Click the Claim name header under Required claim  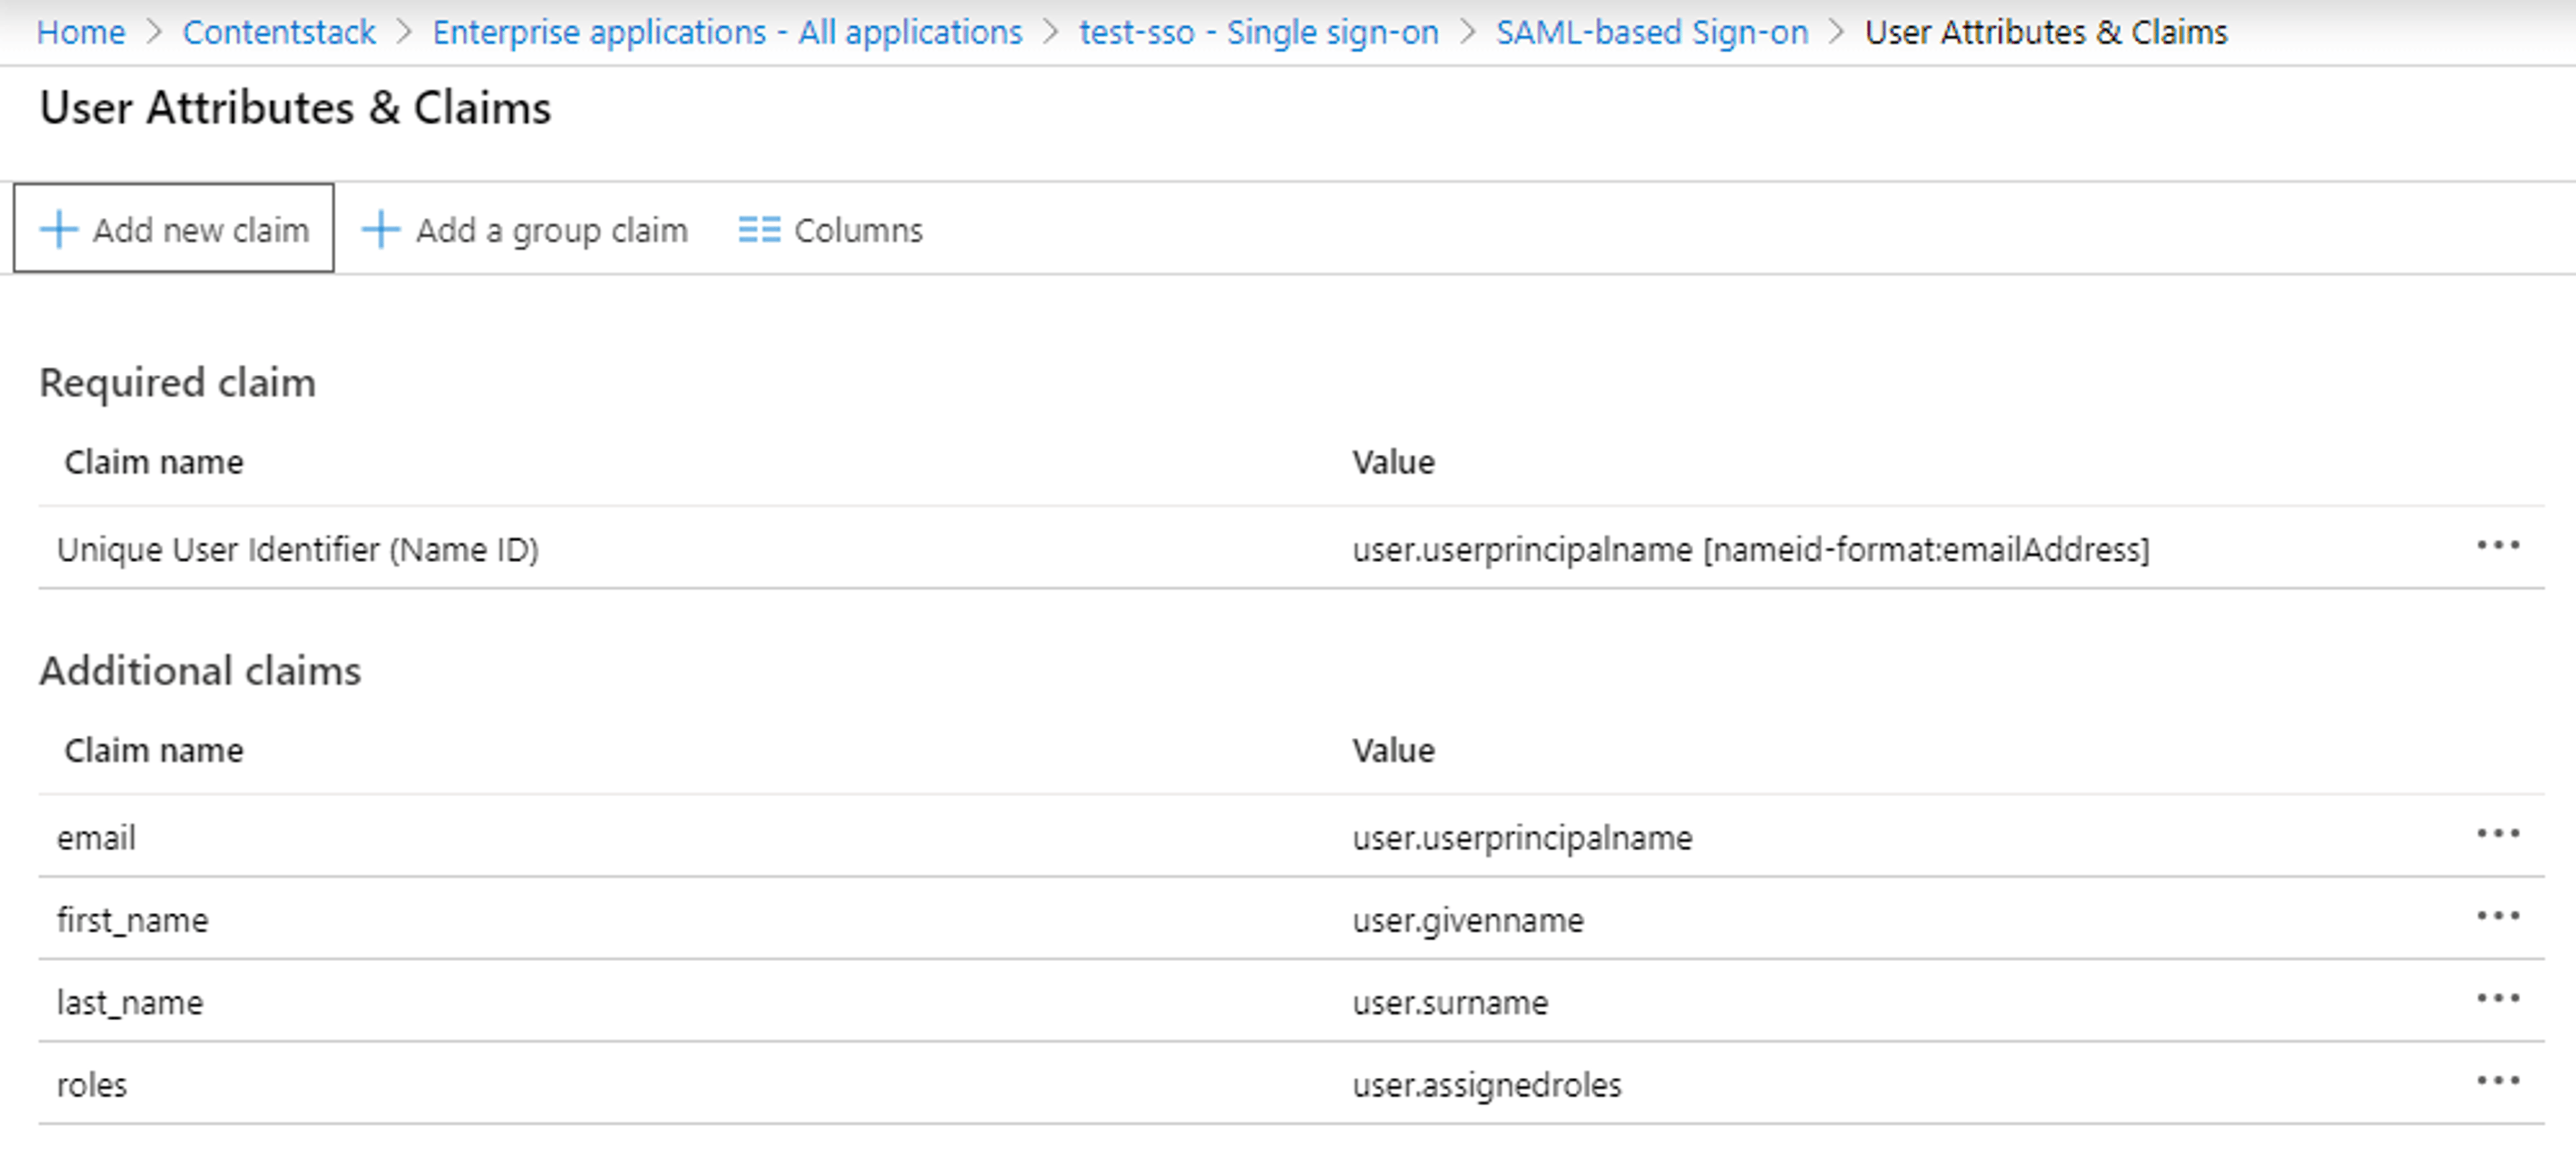coord(154,462)
